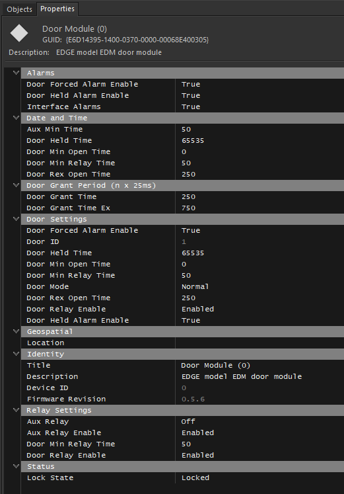This screenshot has width=344, height=494.
Task: Toggle Door Forced Alarm Enable value in Alarms
Action: (x=259, y=84)
